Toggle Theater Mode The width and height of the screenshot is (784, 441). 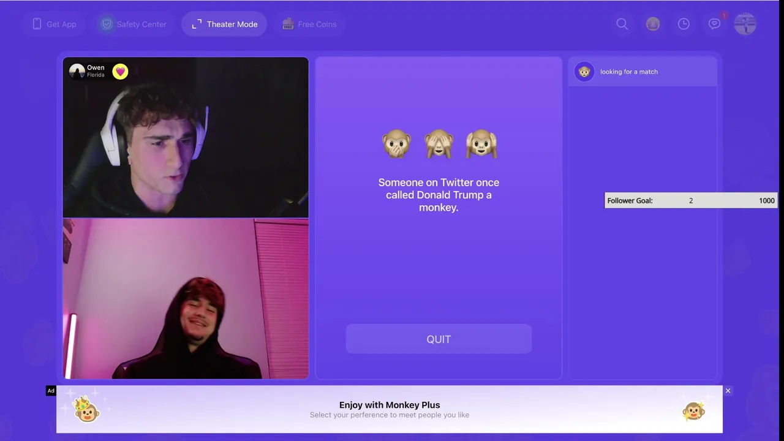pyautogui.click(x=224, y=24)
